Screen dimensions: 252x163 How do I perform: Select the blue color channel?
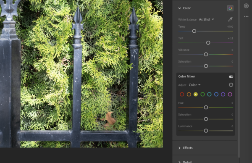point(216,95)
